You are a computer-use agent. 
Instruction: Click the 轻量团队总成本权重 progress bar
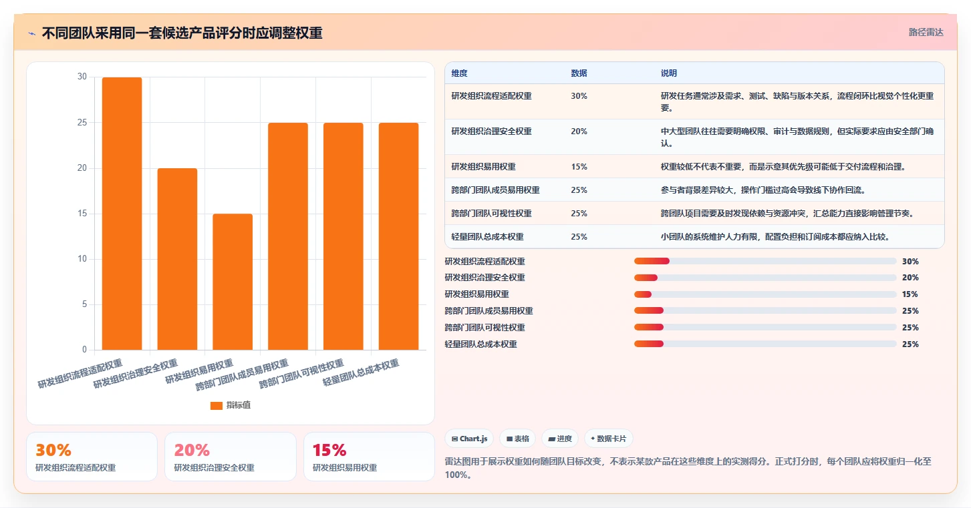point(765,344)
